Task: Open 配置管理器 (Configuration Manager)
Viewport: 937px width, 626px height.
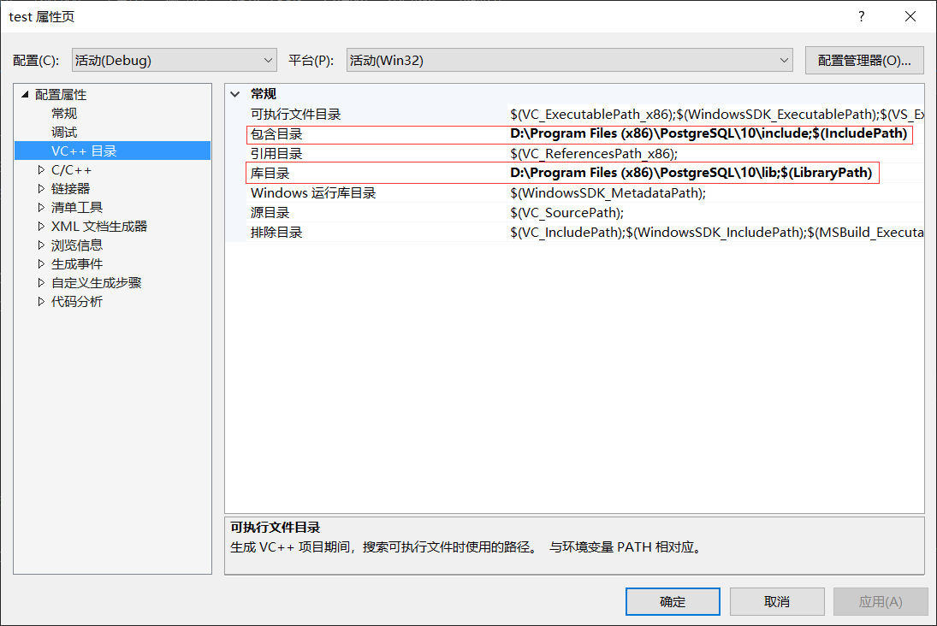Action: coord(864,60)
